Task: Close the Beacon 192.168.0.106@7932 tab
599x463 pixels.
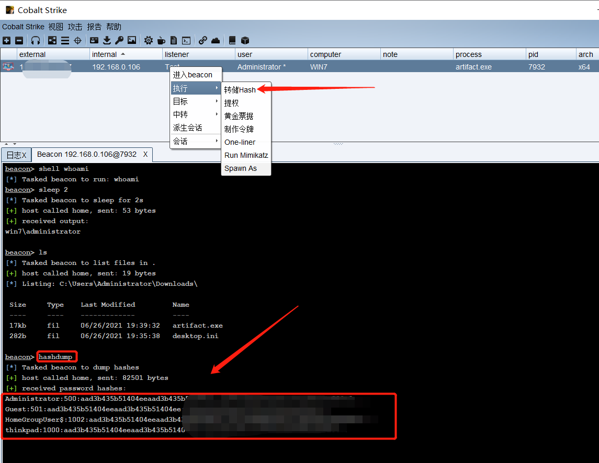Action: click(145, 154)
